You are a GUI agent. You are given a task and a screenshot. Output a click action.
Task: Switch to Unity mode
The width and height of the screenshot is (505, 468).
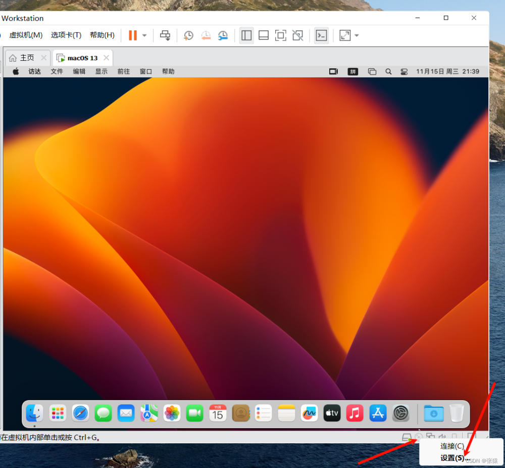pyautogui.click(x=297, y=35)
